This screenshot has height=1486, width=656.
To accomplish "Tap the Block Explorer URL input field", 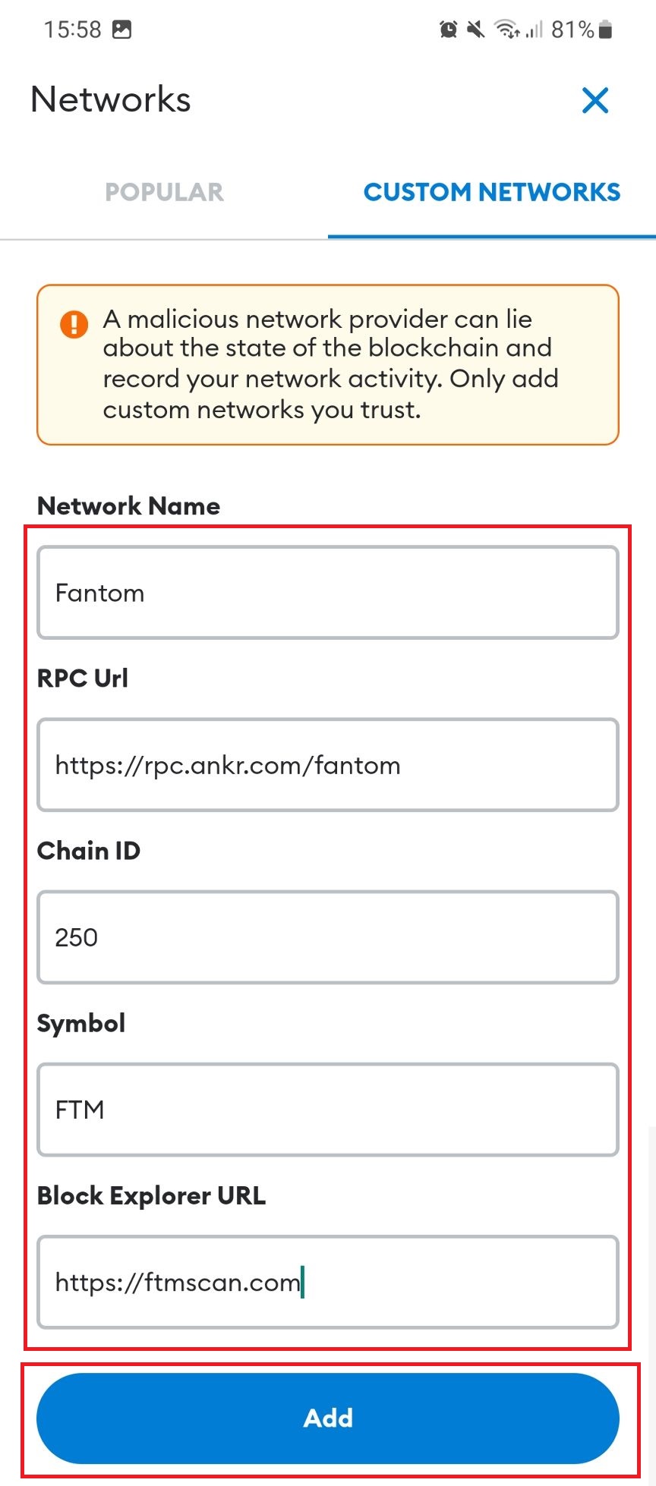I will (x=328, y=1282).
